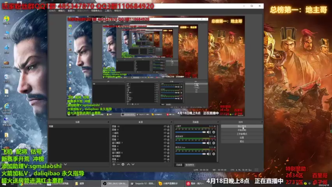Toggle visibility of source 图像 10
The width and height of the screenshot is (332, 187).
pyautogui.click(x=165, y=126)
